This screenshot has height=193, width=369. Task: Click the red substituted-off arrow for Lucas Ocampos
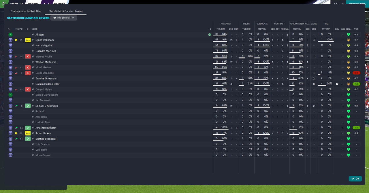tap(28, 73)
